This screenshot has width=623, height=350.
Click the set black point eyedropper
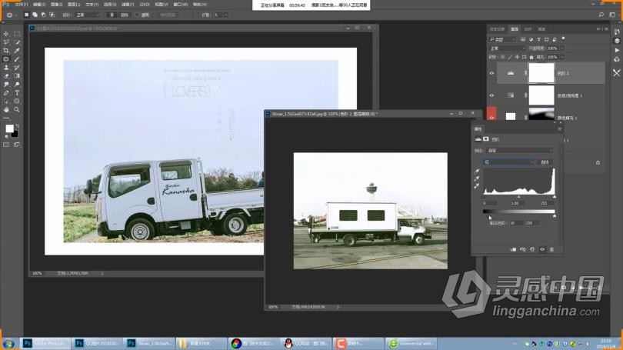click(477, 172)
